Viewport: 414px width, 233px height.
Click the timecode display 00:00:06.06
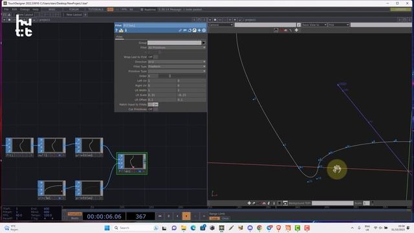tap(104, 216)
